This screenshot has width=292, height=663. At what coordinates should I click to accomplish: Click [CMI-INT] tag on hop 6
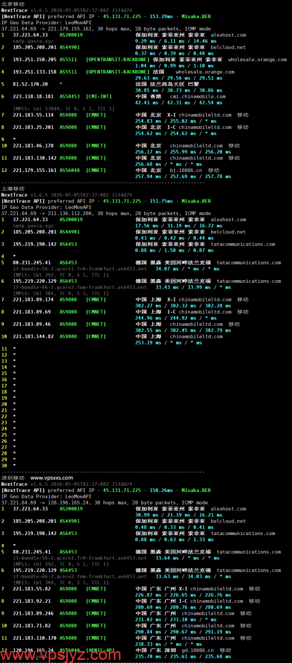tap(98, 96)
